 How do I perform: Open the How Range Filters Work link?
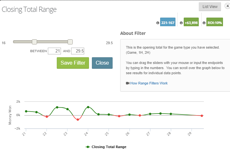[x=149, y=83]
